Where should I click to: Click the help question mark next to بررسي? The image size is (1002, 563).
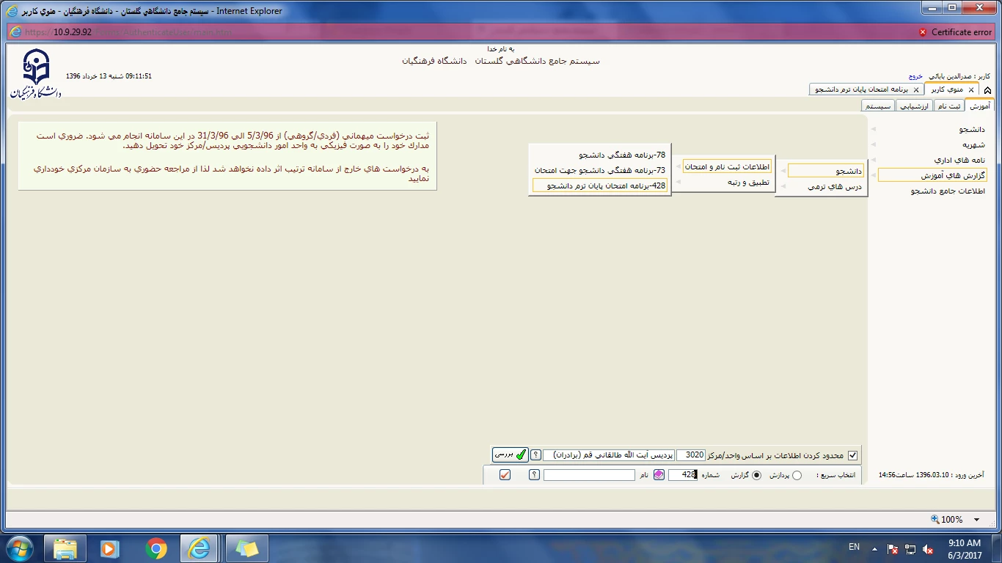535,455
